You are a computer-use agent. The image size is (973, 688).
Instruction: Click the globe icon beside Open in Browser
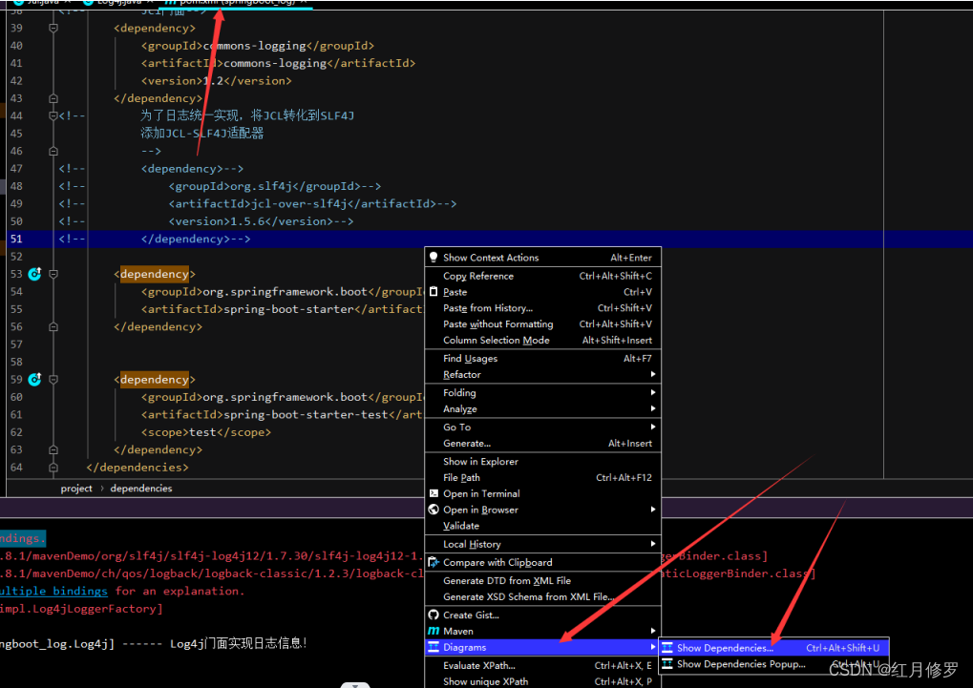(x=434, y=510)
